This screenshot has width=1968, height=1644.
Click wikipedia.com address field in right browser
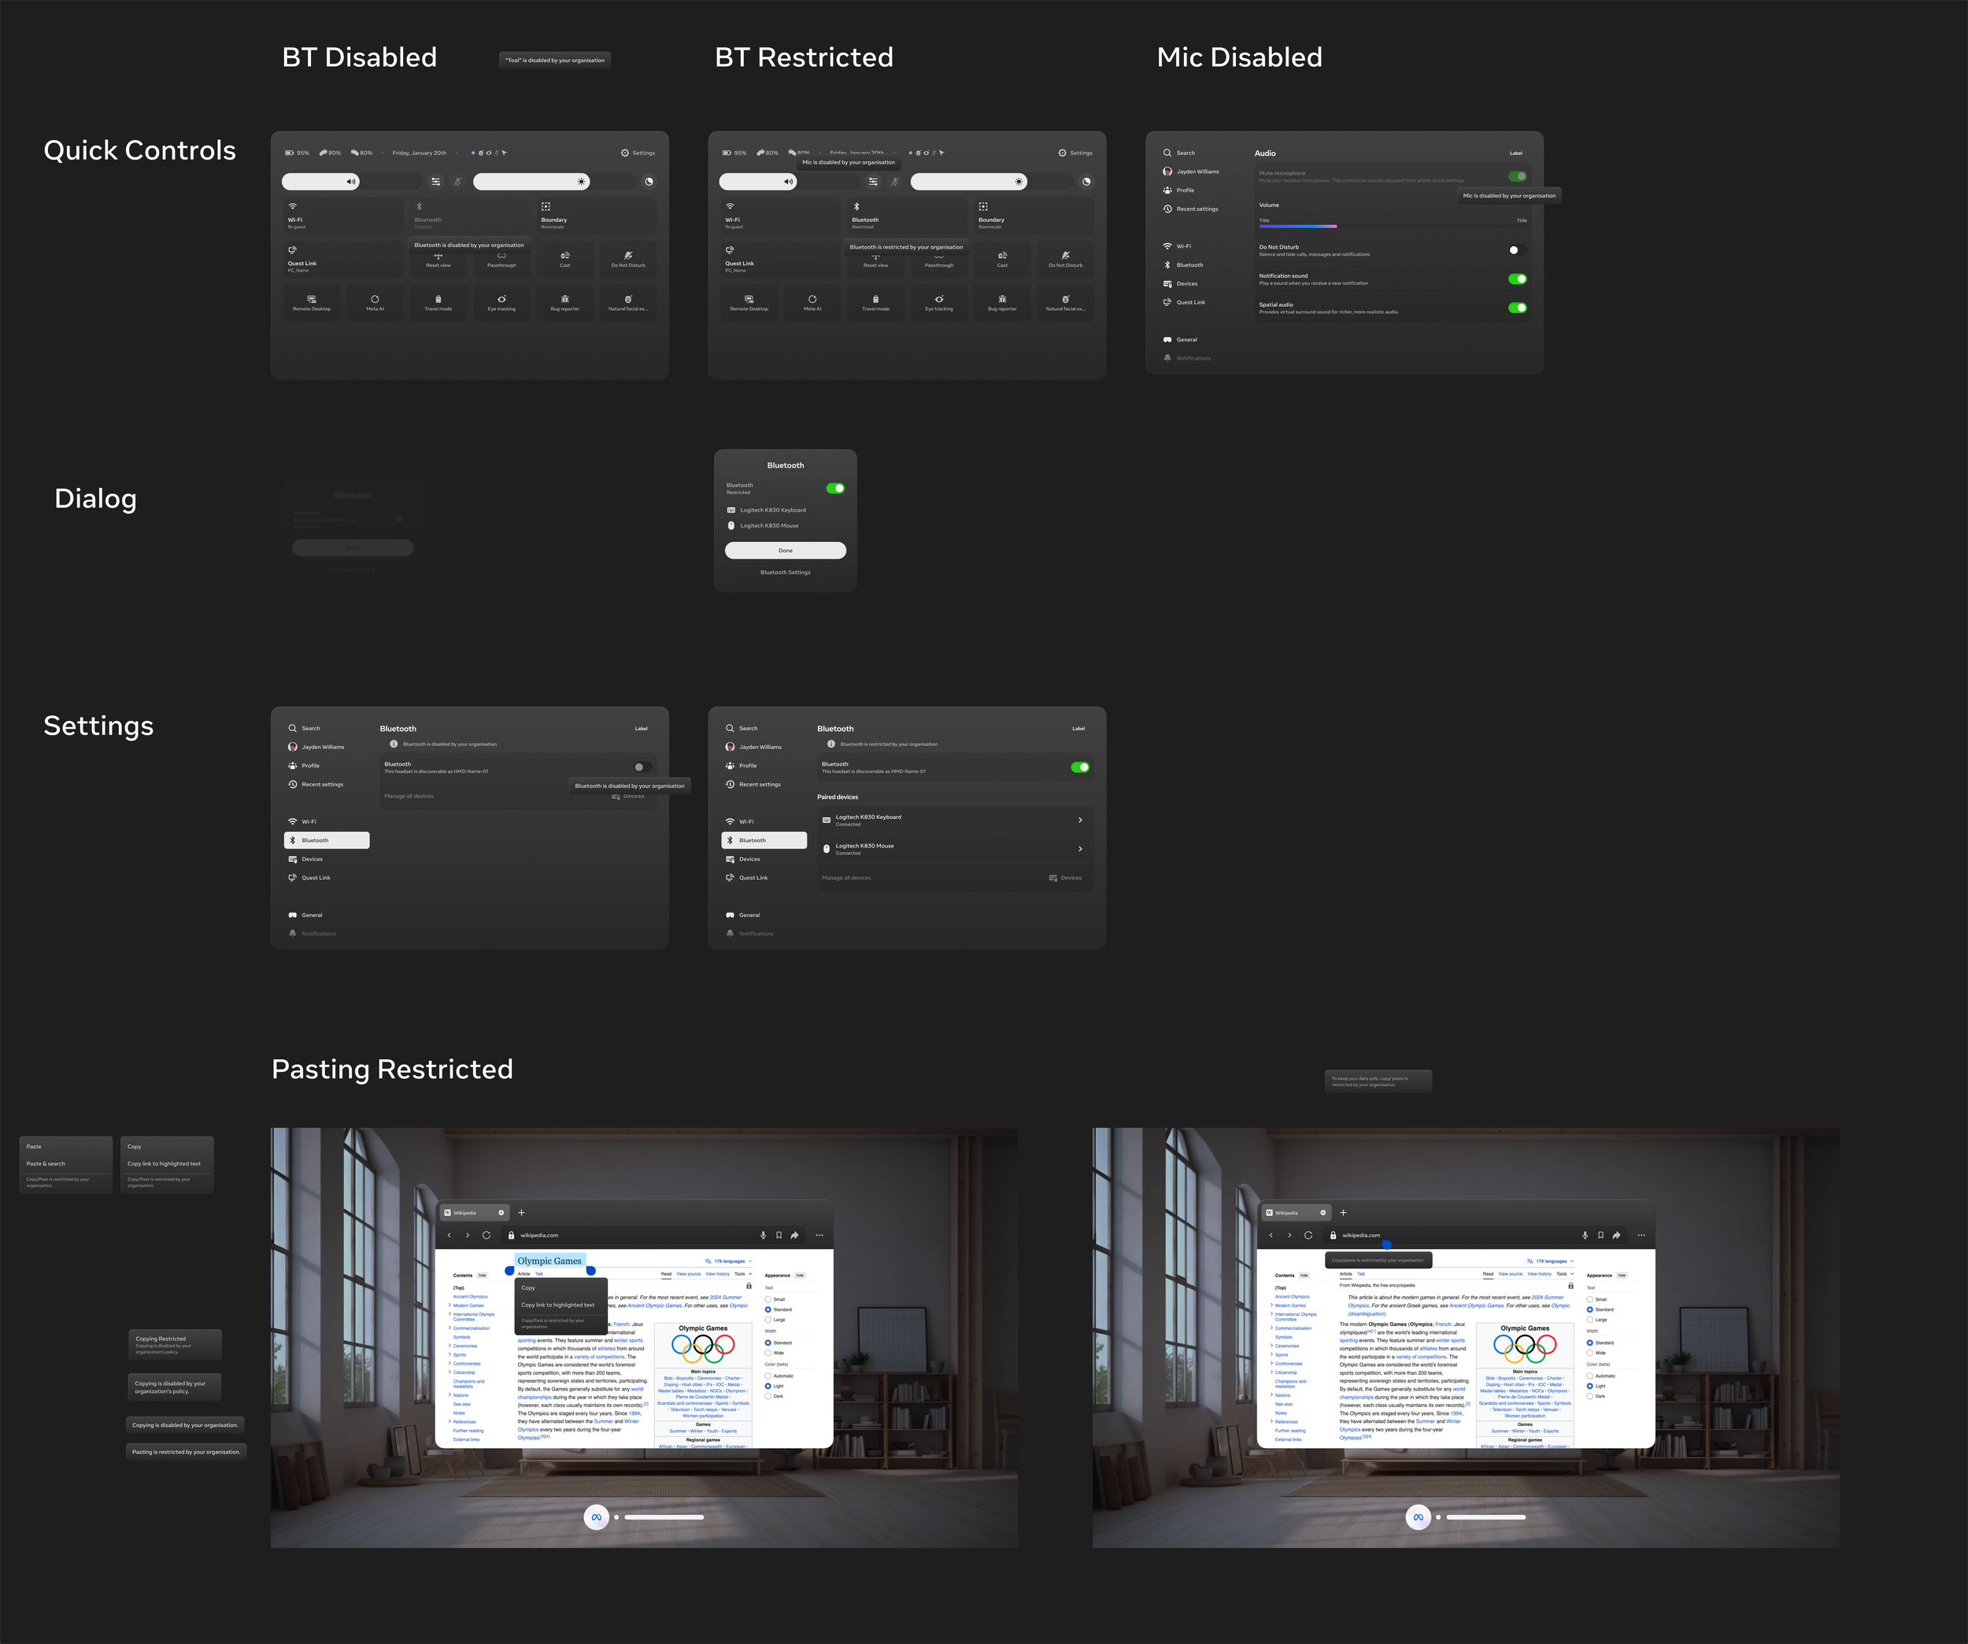[x=1361, y=1235]
